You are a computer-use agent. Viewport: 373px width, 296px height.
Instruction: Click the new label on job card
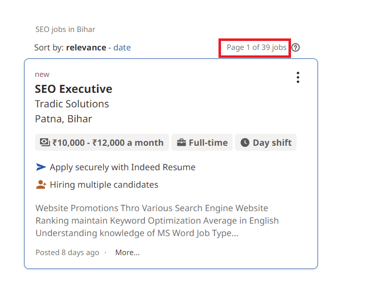click(42, 74)
